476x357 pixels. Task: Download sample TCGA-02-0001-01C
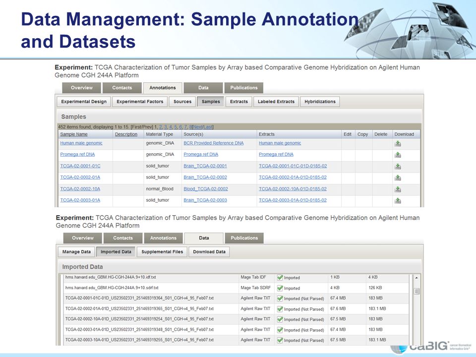(x=398, y=167)
